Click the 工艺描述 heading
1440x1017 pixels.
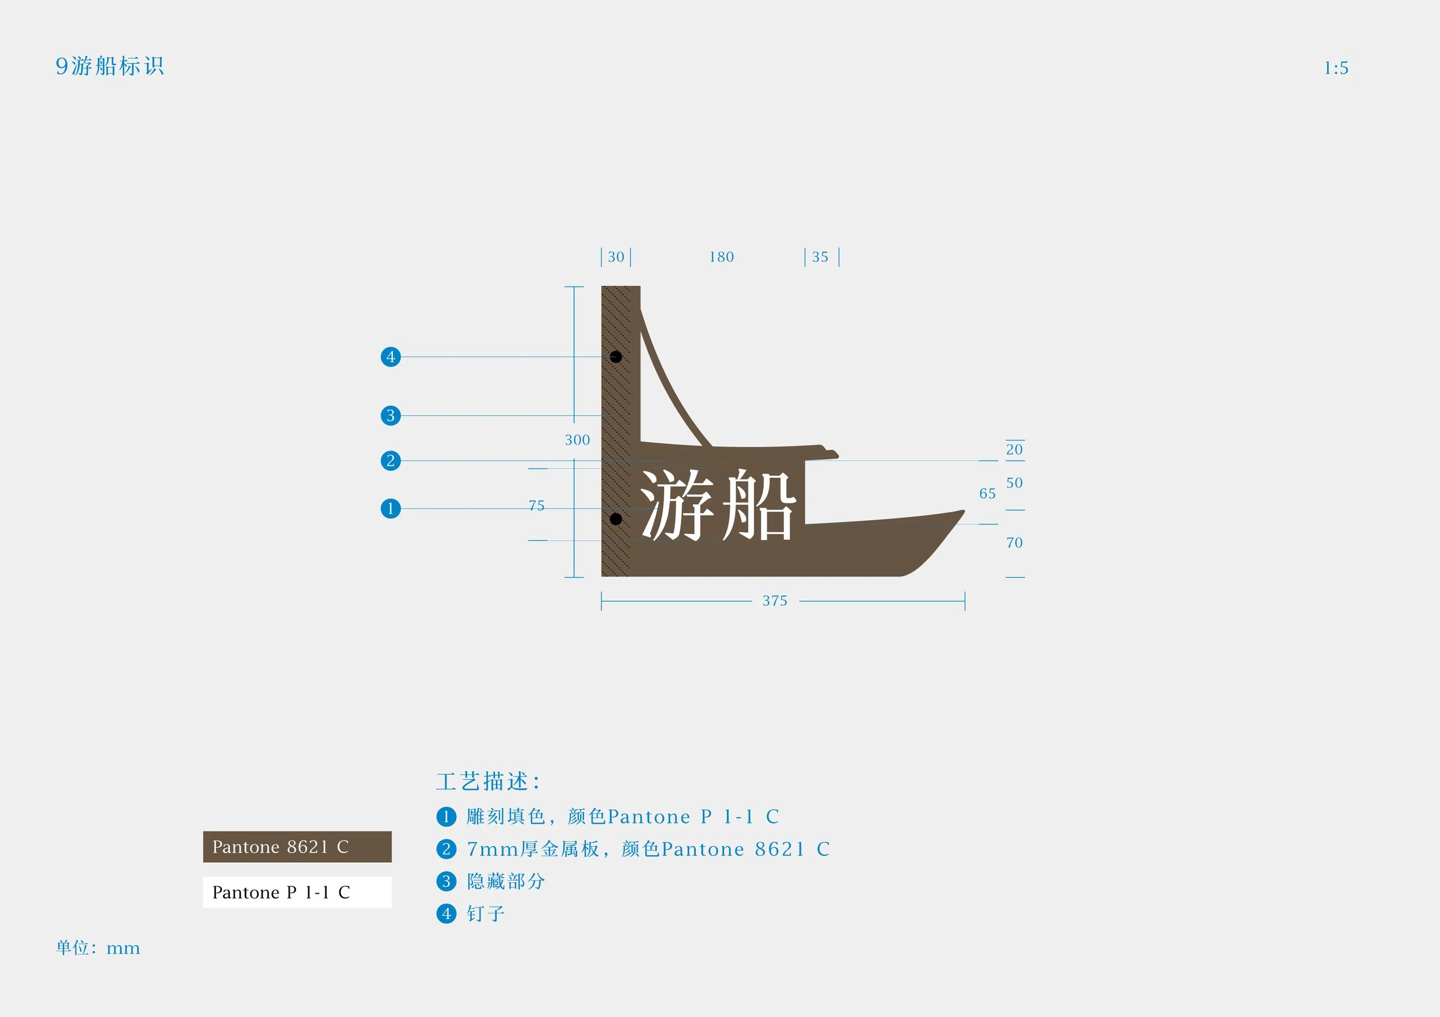pos(488,782)
